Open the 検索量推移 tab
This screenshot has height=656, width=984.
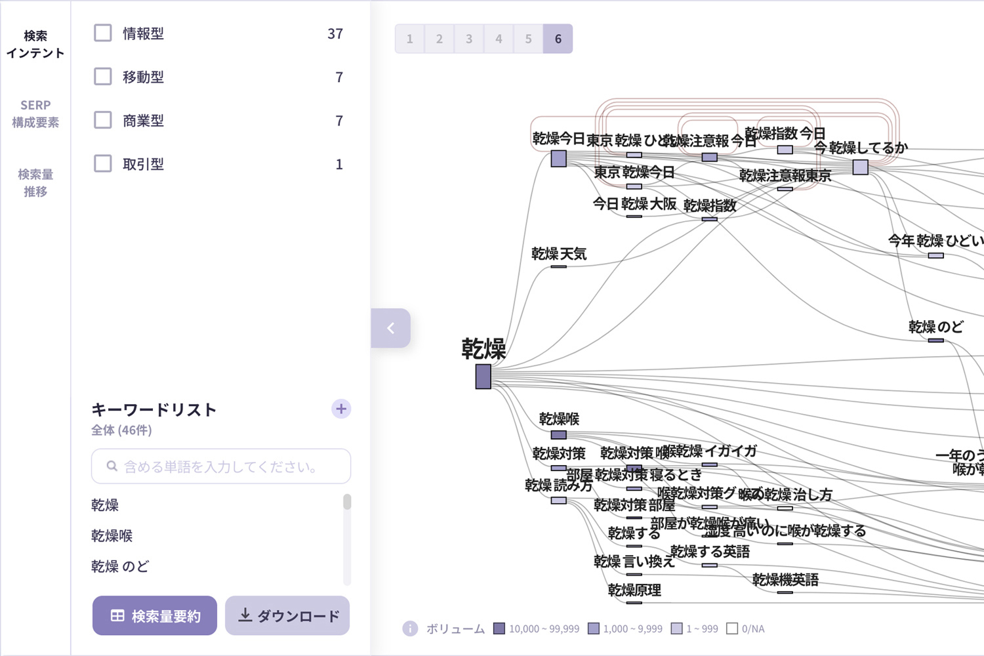coord(35,183)
